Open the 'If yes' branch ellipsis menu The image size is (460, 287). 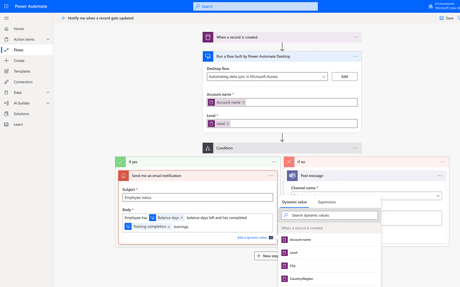click(274, 162)
